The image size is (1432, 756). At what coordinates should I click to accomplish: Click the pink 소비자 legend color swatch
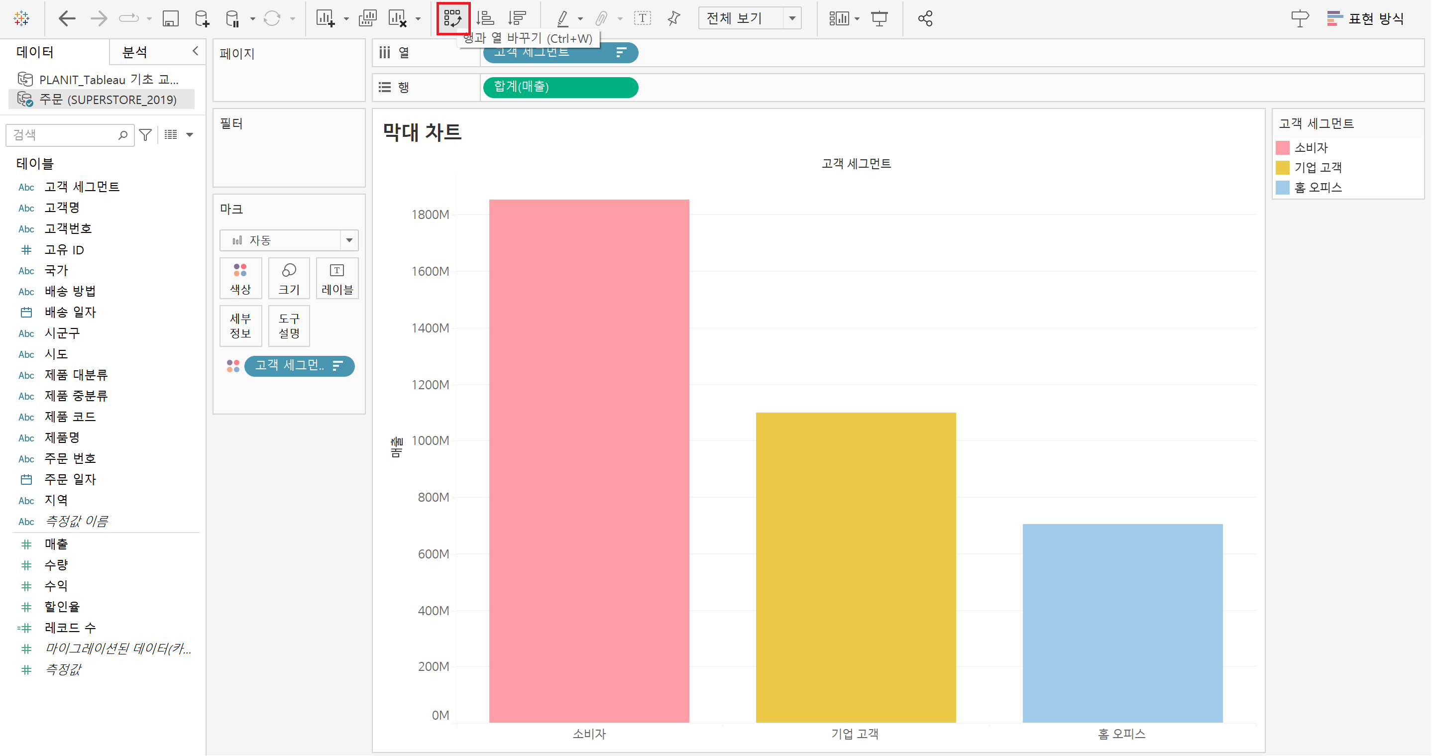tap(1283, 147)
